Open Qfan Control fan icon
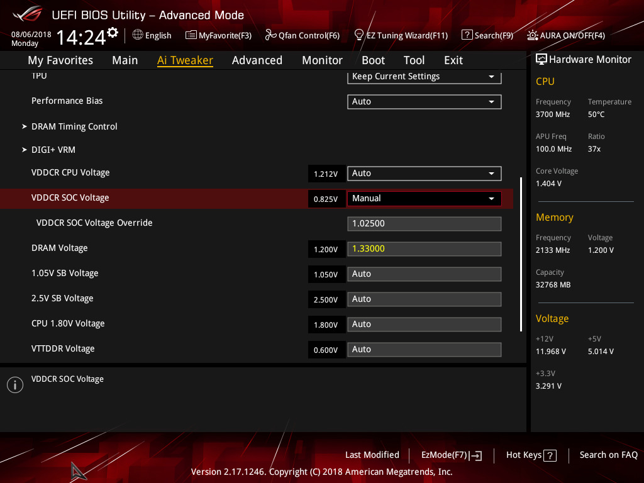644x483 pixels. point(270,35)
